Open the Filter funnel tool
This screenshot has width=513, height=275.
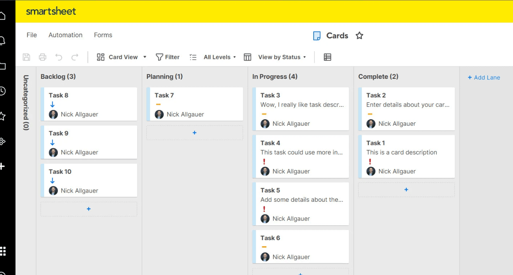point(167,57)
